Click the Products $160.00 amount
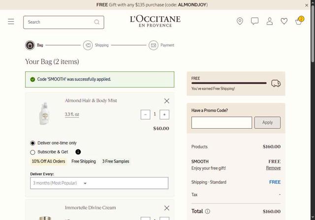This screenshot has width=315, height=220. 272,147
